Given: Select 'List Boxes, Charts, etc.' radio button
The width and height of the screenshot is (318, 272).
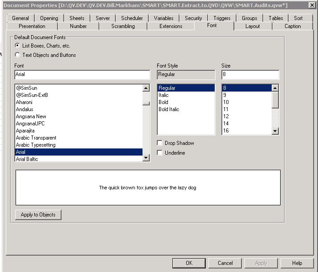Looking at the screenshot, I should (17, 46).
